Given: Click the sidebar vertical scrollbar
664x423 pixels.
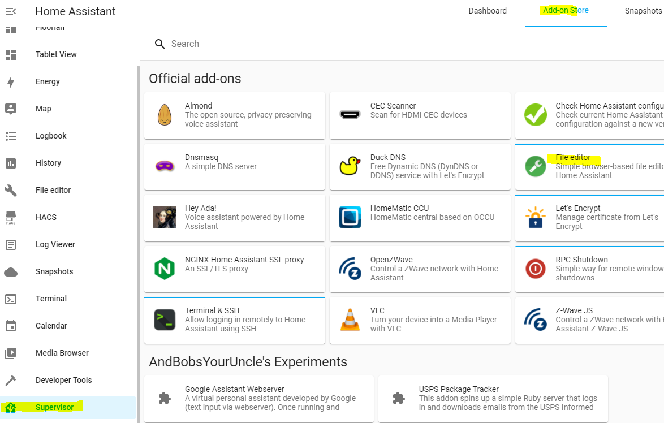Looking at the screenshot, I should 138,226.
